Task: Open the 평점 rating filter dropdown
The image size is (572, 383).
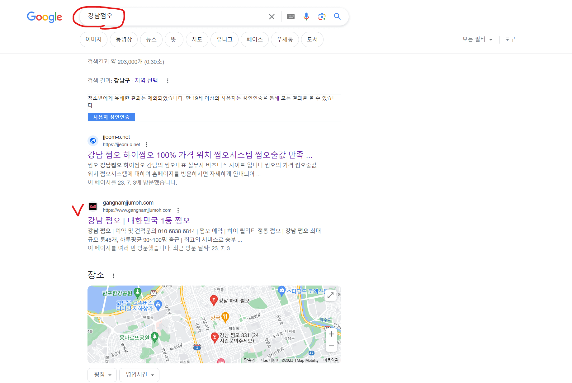Action: tap(102, 375)
